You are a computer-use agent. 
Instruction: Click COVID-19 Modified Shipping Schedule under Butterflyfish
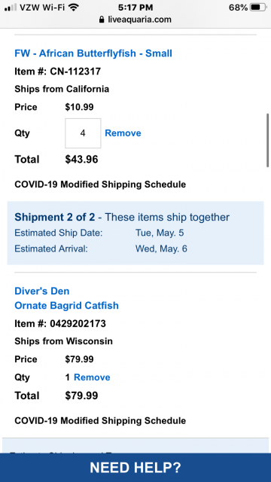pyautogui.click(x=100, y=185)
